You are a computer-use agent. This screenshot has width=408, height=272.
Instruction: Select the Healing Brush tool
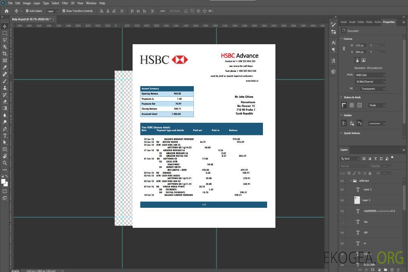(x=5, y=74)
